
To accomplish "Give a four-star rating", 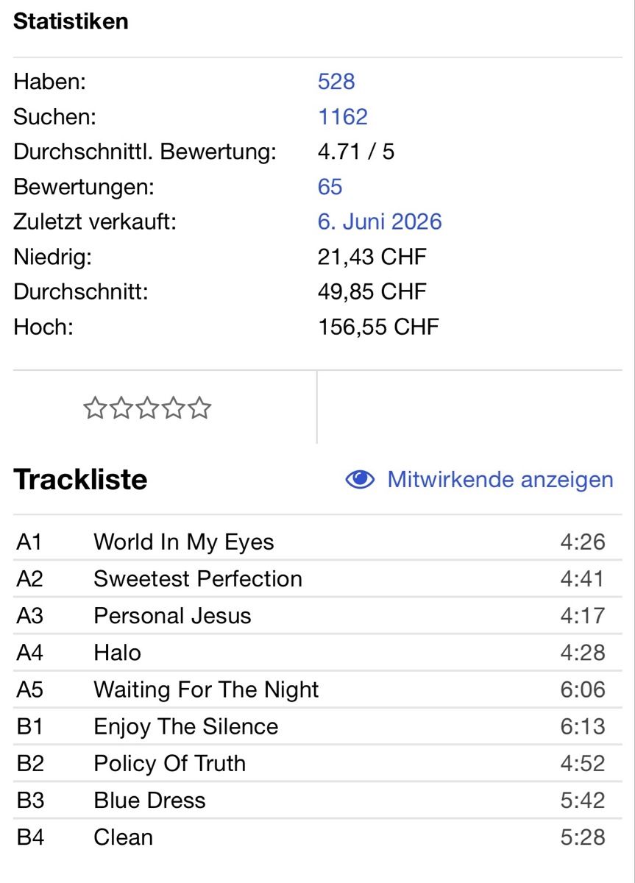I will tap(174, 408).
